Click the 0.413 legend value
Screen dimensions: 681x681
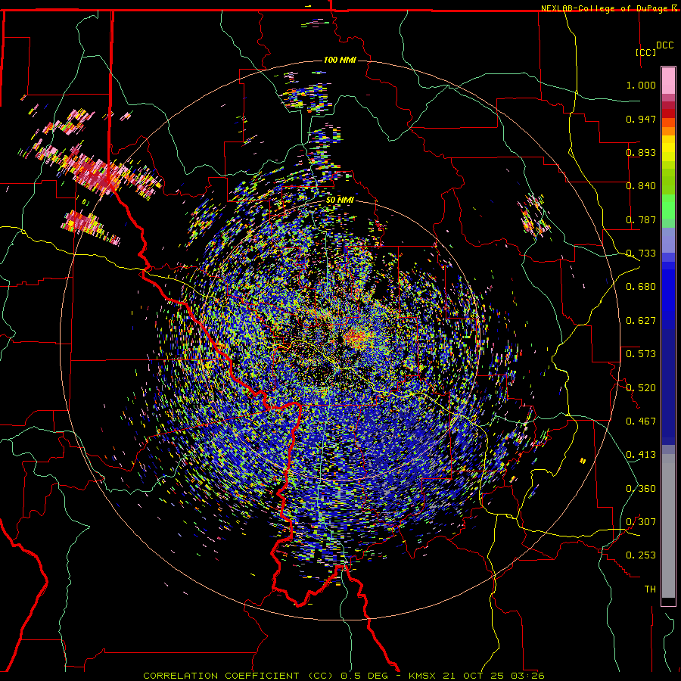[641, 455]
